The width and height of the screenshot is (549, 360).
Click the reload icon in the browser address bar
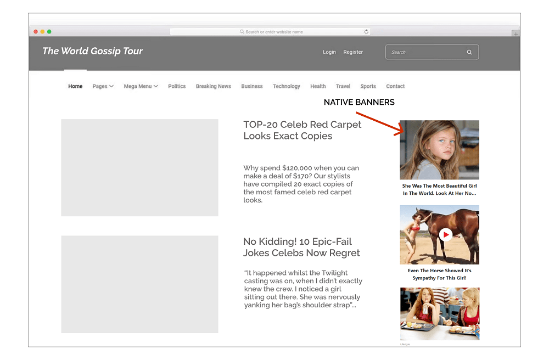click(x=366, y=31)
